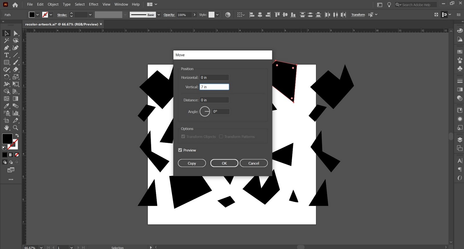This screenshot has width=464, height=249.
Task: Select the Type tool
Action: [x=6, y=55]
